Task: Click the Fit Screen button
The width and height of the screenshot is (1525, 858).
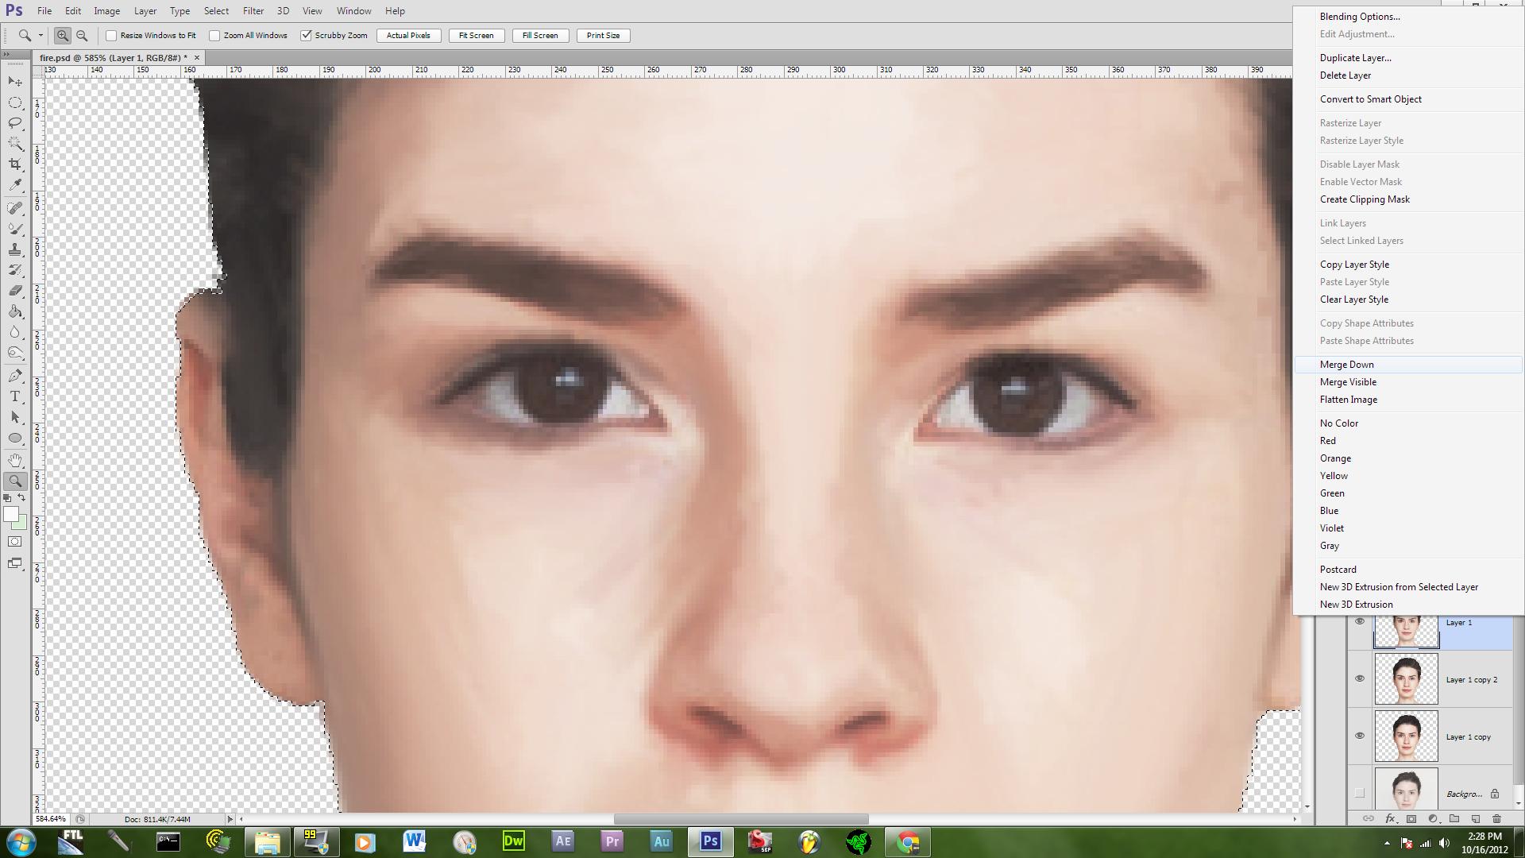Action: [x=477, y=36]
